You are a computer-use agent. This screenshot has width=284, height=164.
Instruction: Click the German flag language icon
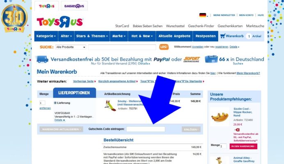pos(203,15)
